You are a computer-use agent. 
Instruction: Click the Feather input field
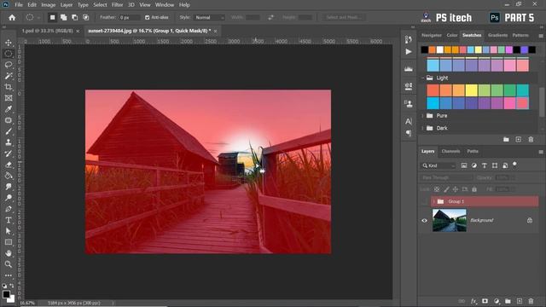(130, 17)
